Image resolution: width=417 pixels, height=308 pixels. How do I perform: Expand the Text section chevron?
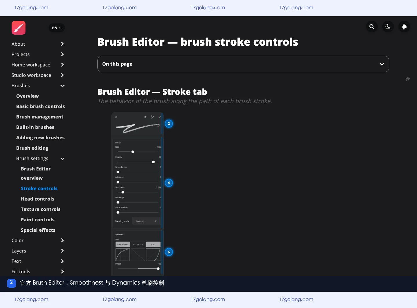(62, 261)
